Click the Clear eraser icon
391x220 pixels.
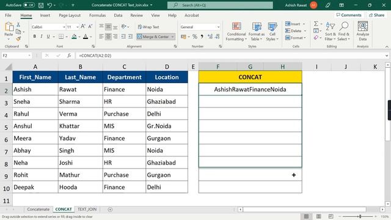point(316,38)
